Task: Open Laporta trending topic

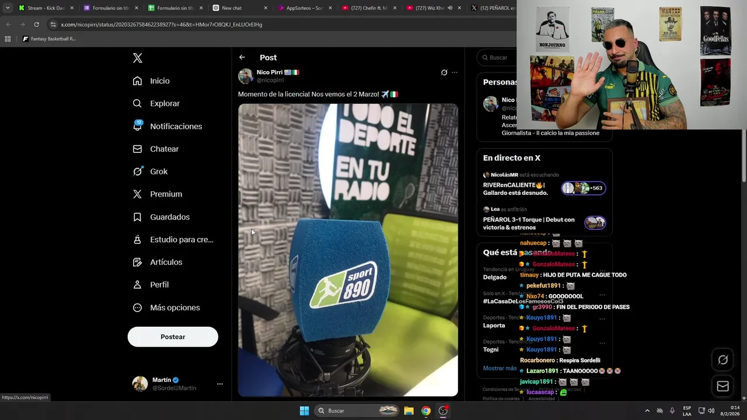Action: tap(494, 325)
